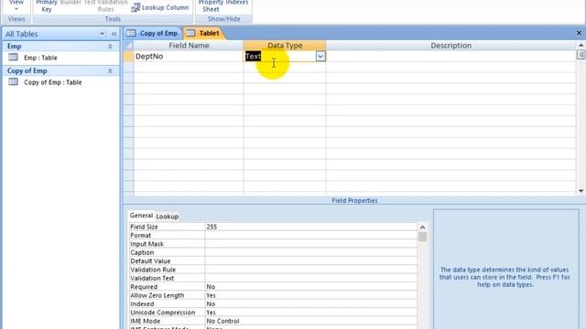Select the DeptNo row selector

pos(128,57)
